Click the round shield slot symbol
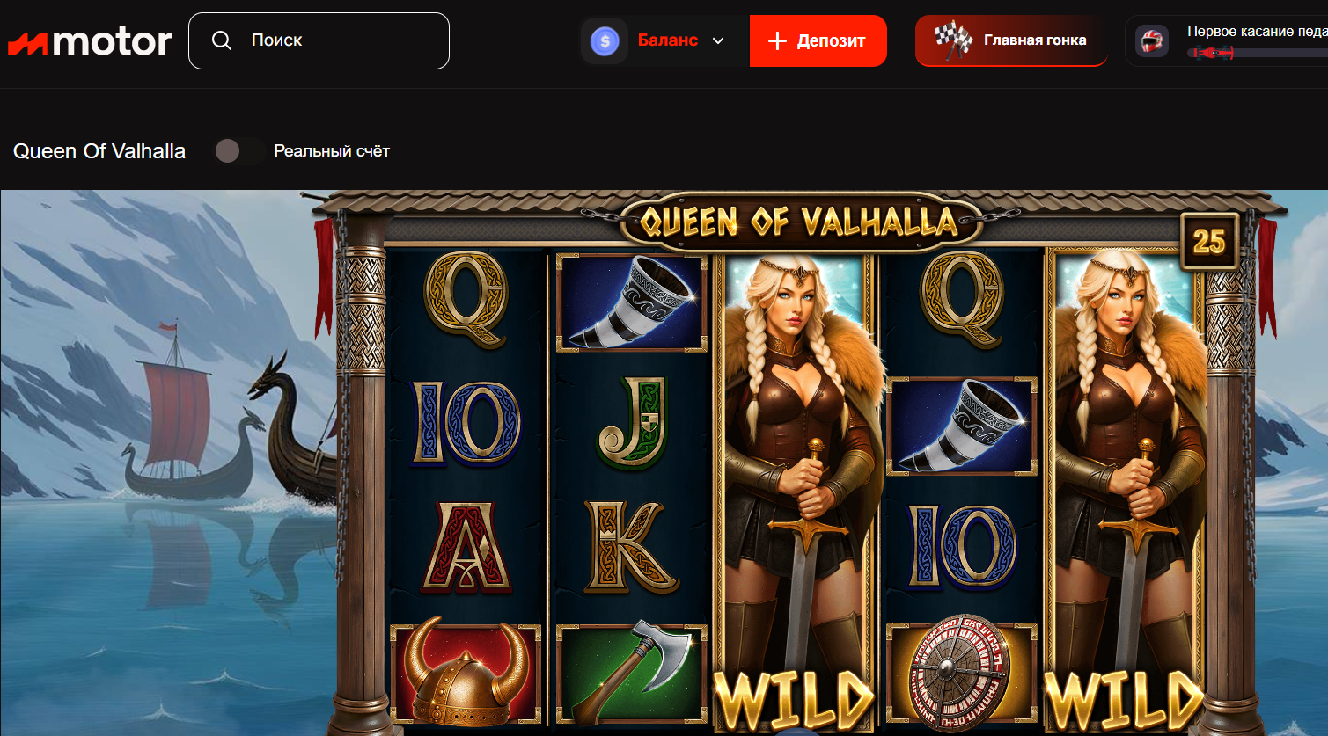1328x736 pixels. click(x=961, y=674)
